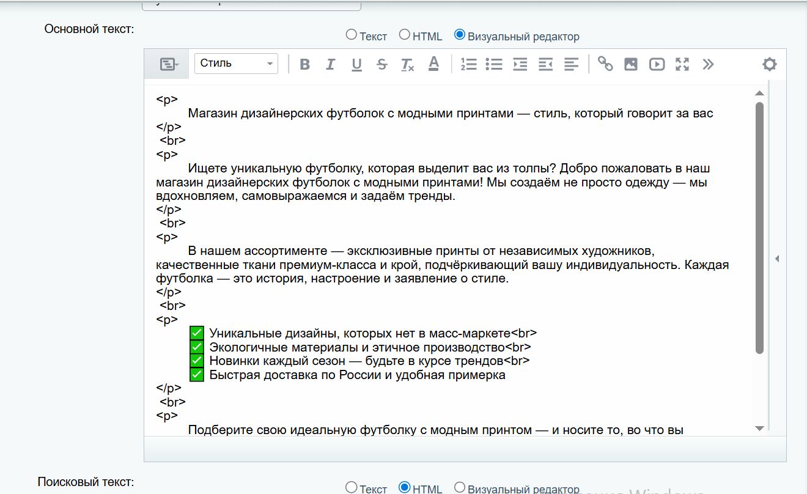Screen dimensions: 807x494
Task: Show more toolbar options via chevron
Action: click(x=708, y=64)
